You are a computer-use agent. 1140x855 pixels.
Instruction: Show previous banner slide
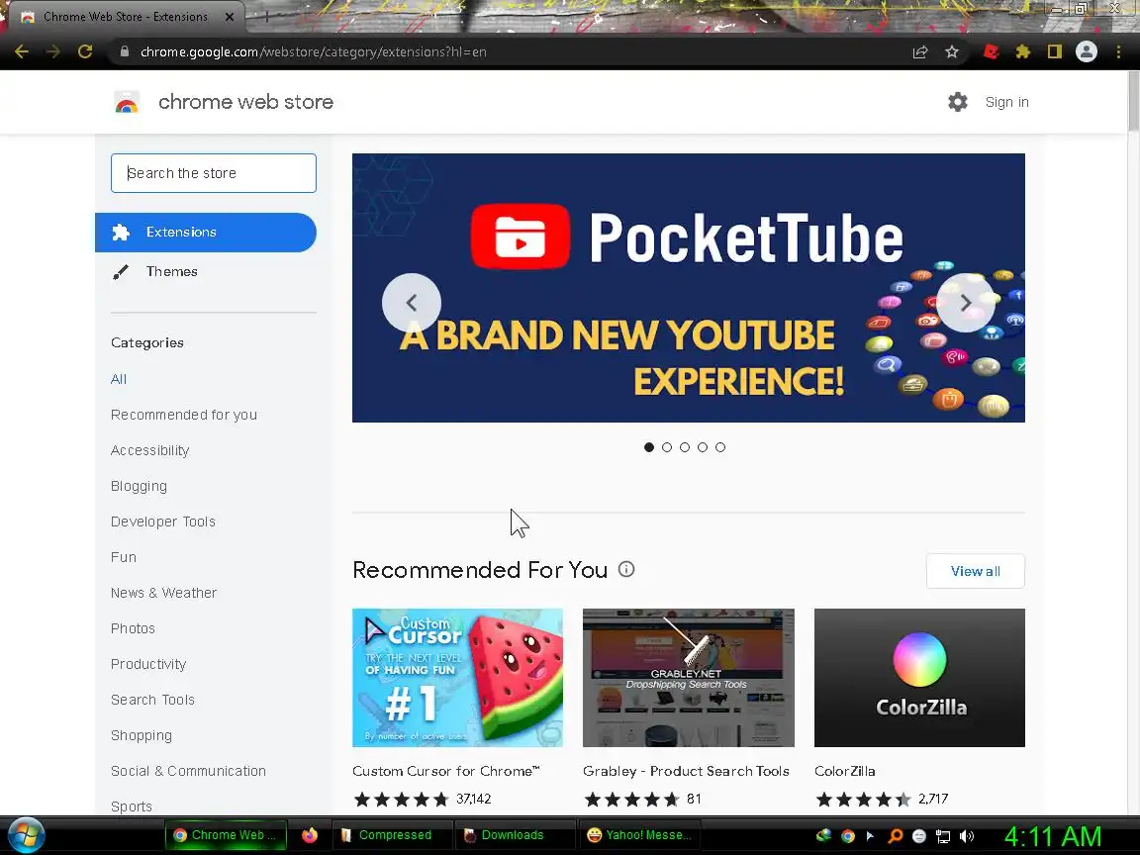coord(412,303)
